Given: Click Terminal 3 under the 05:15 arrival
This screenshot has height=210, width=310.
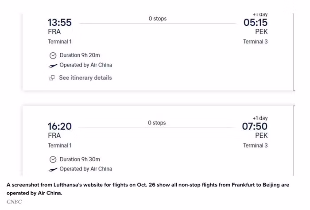Looking at the screenshot, I should pos(255,42).
